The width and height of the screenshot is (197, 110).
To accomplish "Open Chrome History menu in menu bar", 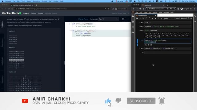I will click(29, 1).
